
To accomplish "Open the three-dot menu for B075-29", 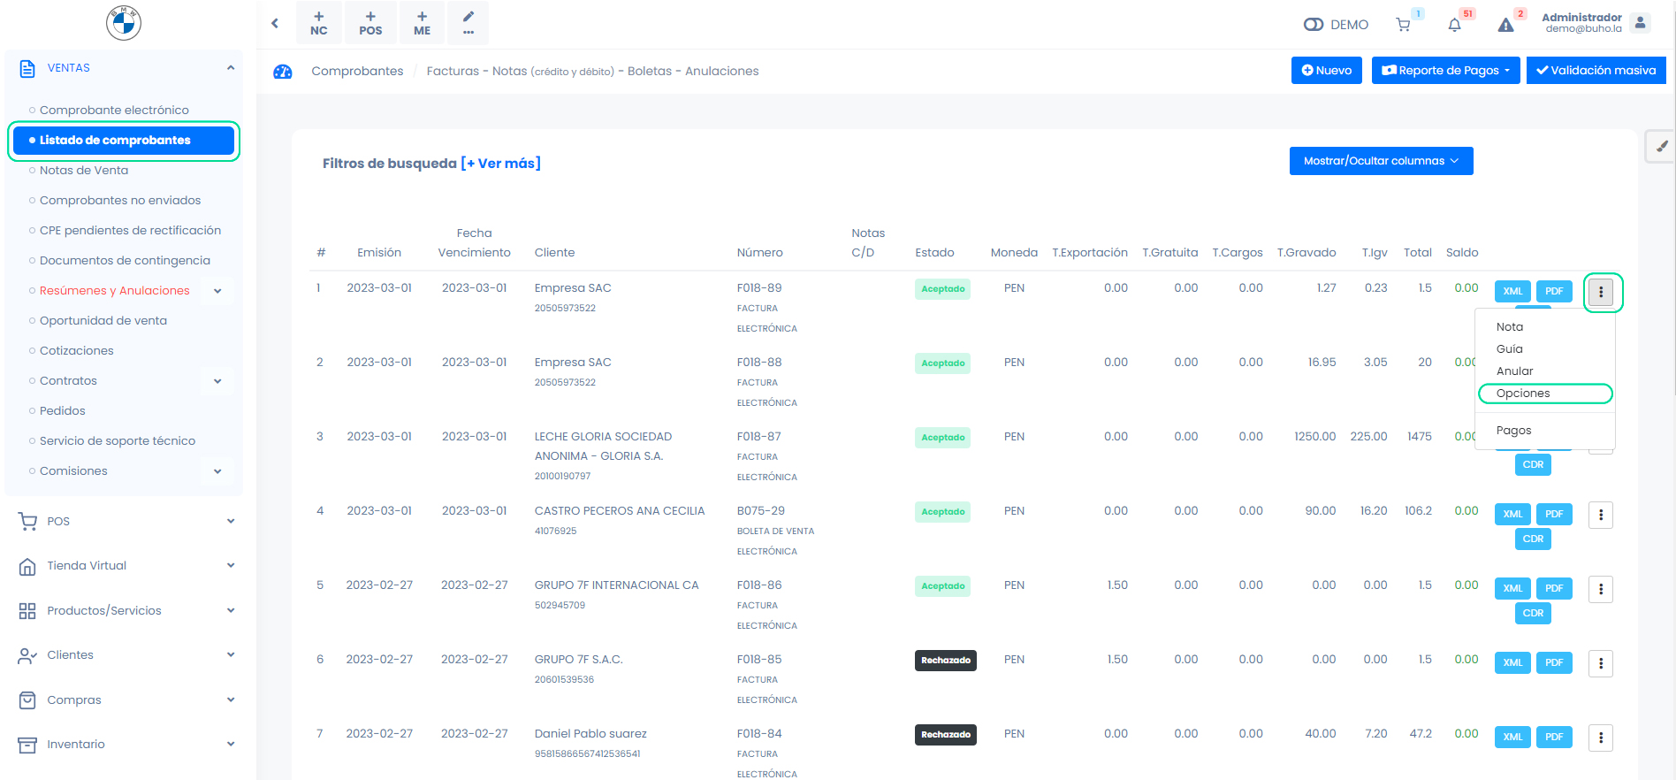I will [1601, 515].
